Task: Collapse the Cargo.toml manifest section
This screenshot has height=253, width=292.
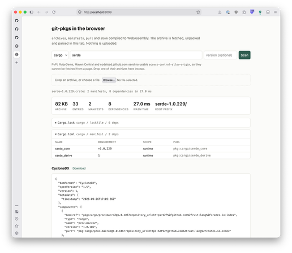Action: pos(151,134)
